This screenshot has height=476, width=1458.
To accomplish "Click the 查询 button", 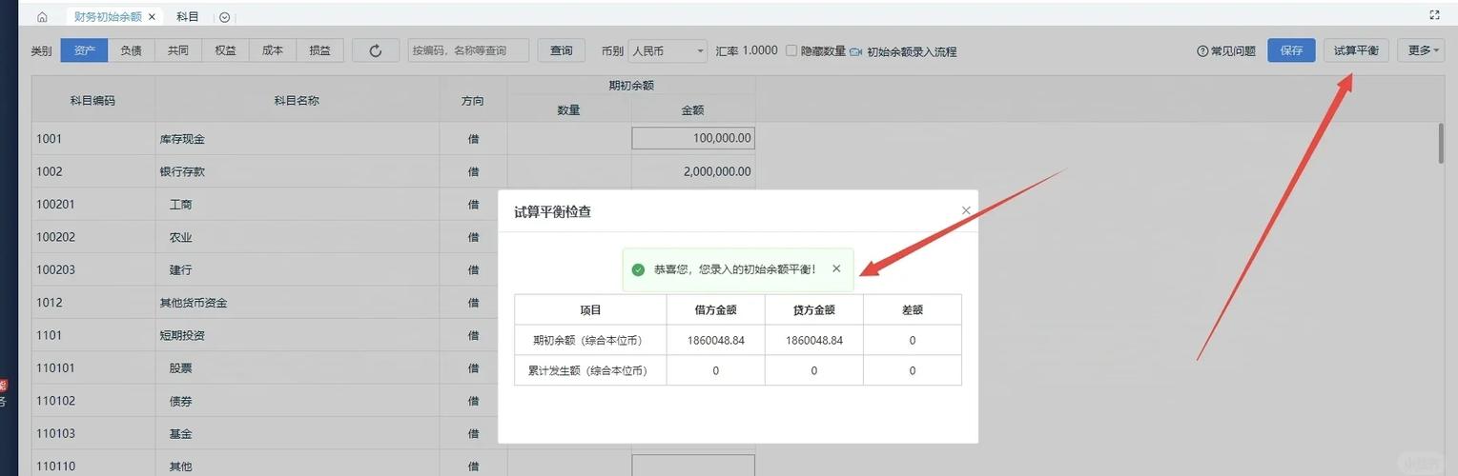I will (x=562, y=50).
